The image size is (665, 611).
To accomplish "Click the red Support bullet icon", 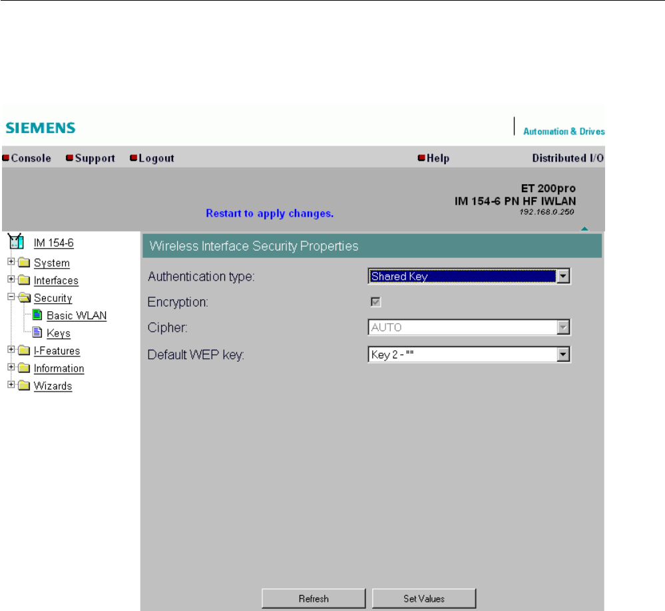I will tap(69, 158).
